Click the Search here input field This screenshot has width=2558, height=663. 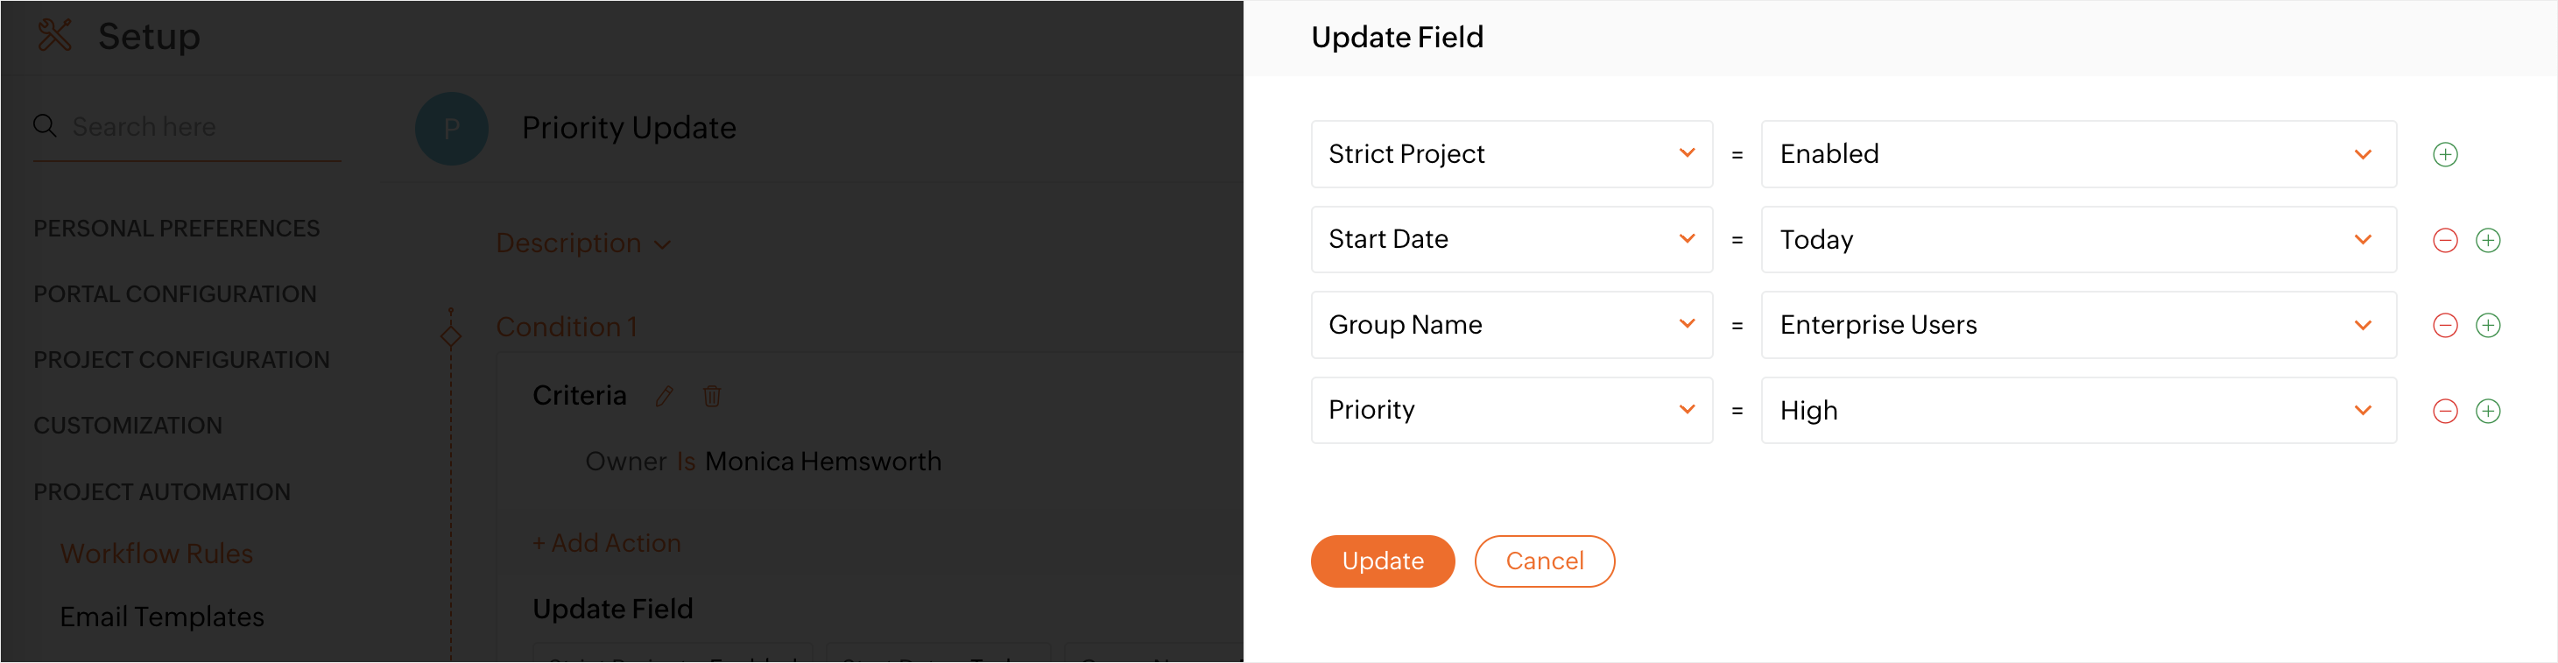click(199, 127)
